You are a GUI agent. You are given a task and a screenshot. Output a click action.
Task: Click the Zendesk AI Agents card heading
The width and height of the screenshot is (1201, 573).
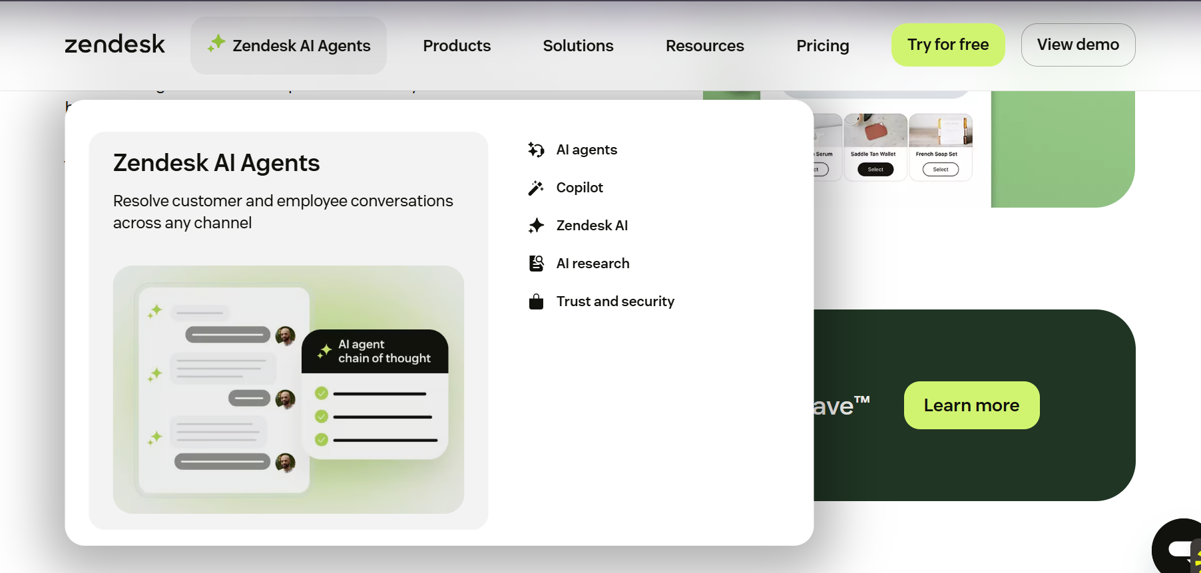coord(216,162)
